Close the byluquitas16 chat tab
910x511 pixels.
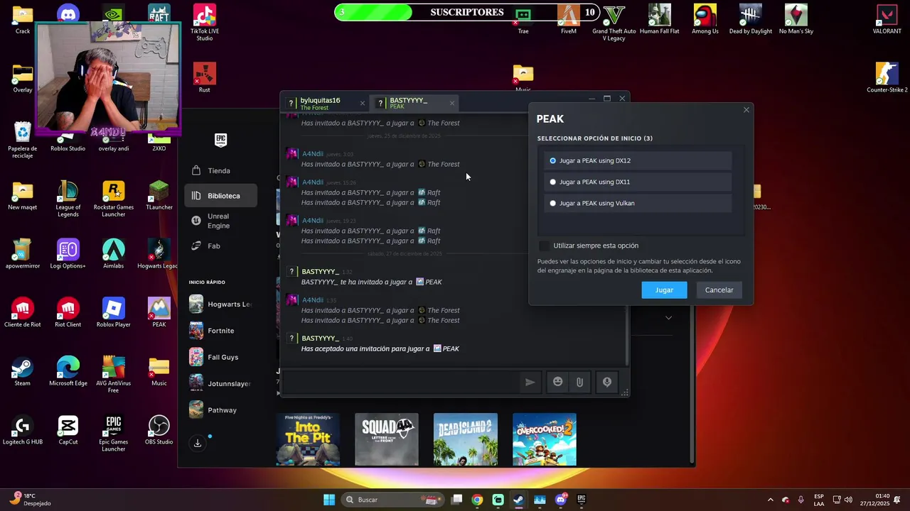coord(362,104)
